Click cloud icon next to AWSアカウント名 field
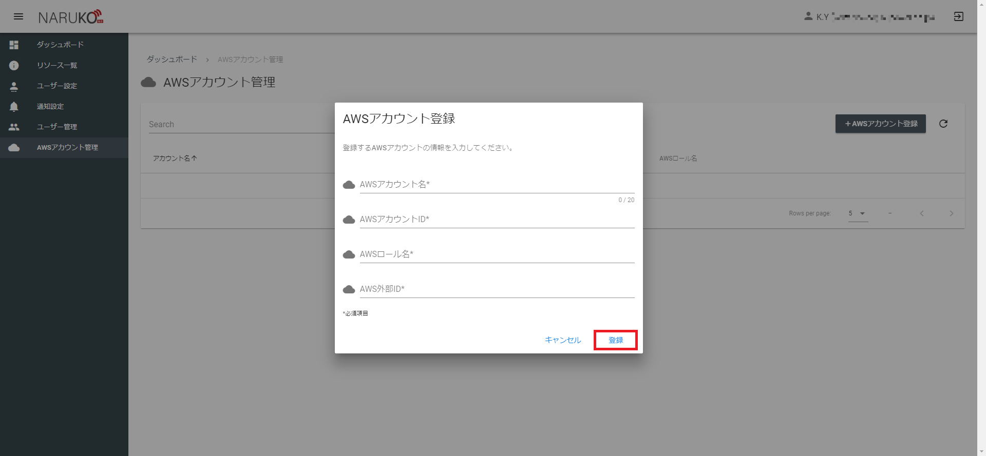Image resolution: width=986 pixels, height=456 pixels. (349, 185)
